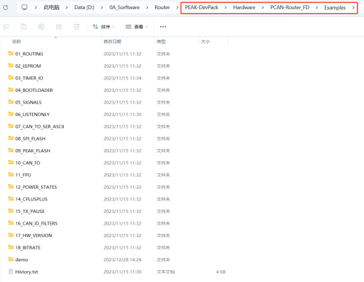Screen dimensions: 364x282
Task: Go to PEAK-DevPack in breadcrumb
Action: (x=201, y=8)
